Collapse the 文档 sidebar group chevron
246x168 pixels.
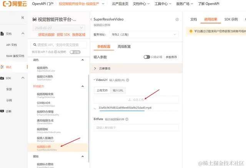point(23,33)
